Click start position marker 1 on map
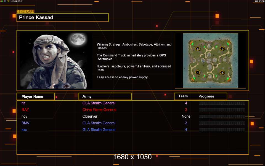The width and height of the screenshot is (265, 166). (198, 72)
